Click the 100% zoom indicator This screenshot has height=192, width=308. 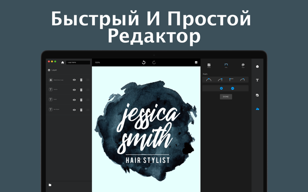(97, 63)
